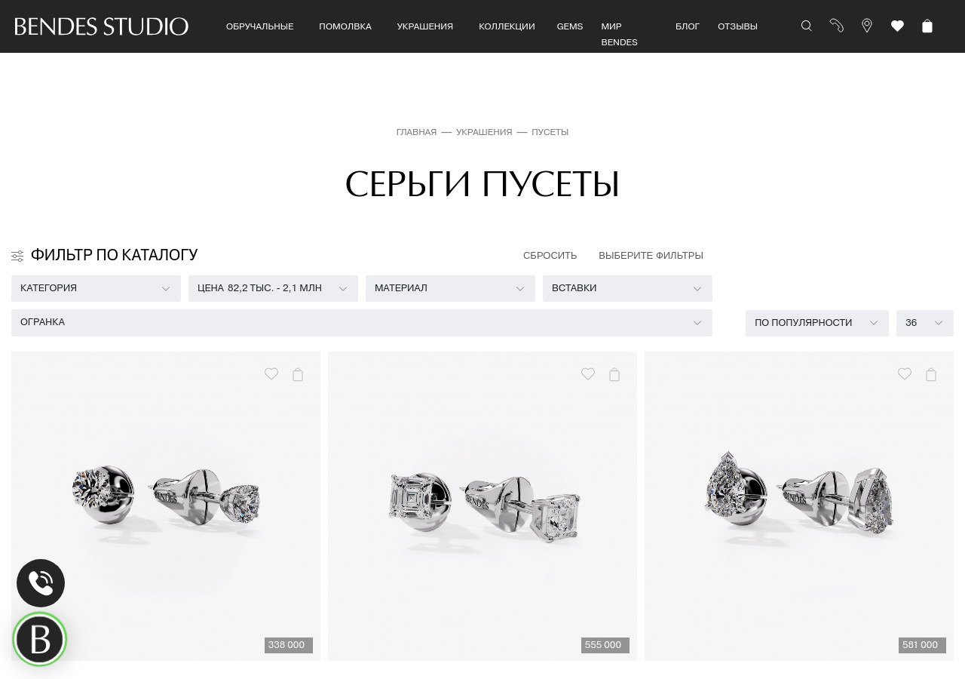Open the pear-cut earrings product image
Screen dimensions: 965x679
tap(799, 506)
